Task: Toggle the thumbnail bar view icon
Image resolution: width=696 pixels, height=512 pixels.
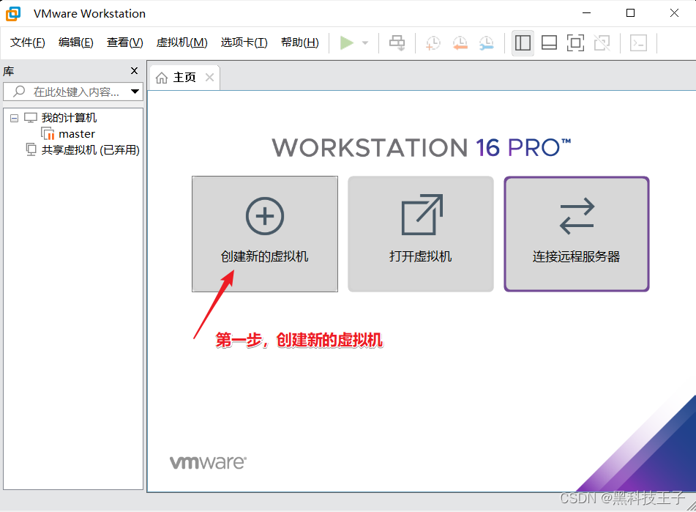Action: point(549,43)
